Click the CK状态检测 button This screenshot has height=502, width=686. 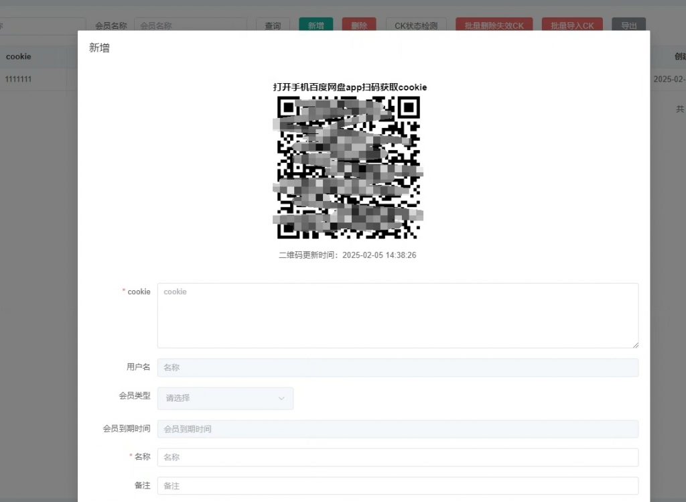[416, 25]
